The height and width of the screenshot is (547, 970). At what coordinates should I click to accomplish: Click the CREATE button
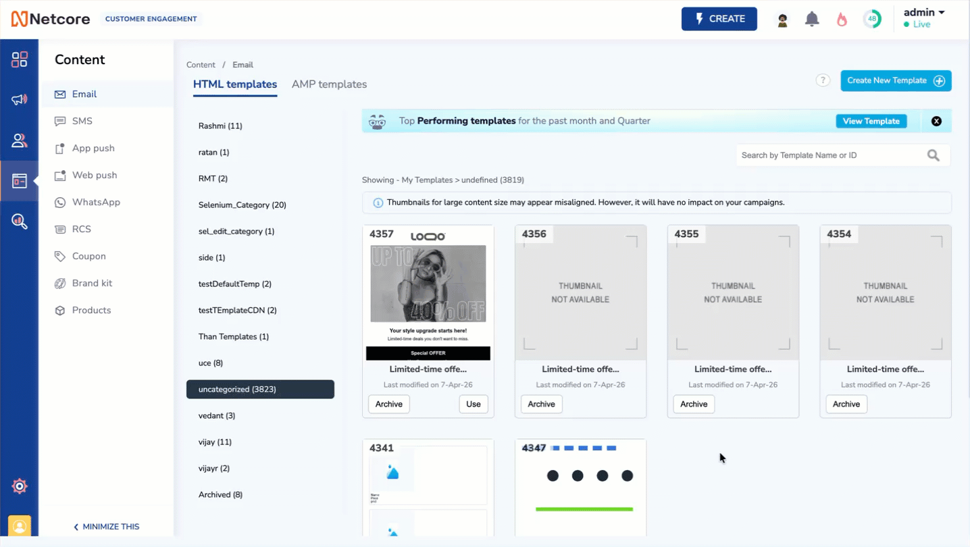tap(719, 19)
